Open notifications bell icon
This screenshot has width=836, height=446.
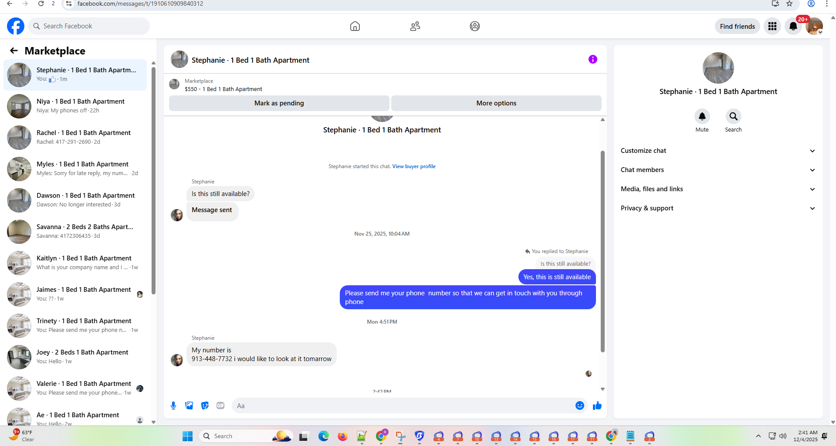coord(793,26)
